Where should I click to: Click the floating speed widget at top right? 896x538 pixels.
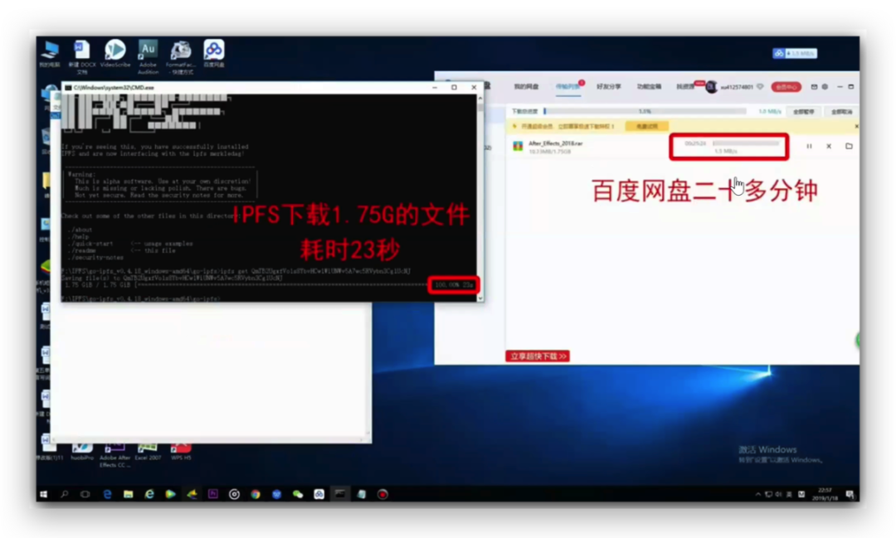[x=795, y=53]
